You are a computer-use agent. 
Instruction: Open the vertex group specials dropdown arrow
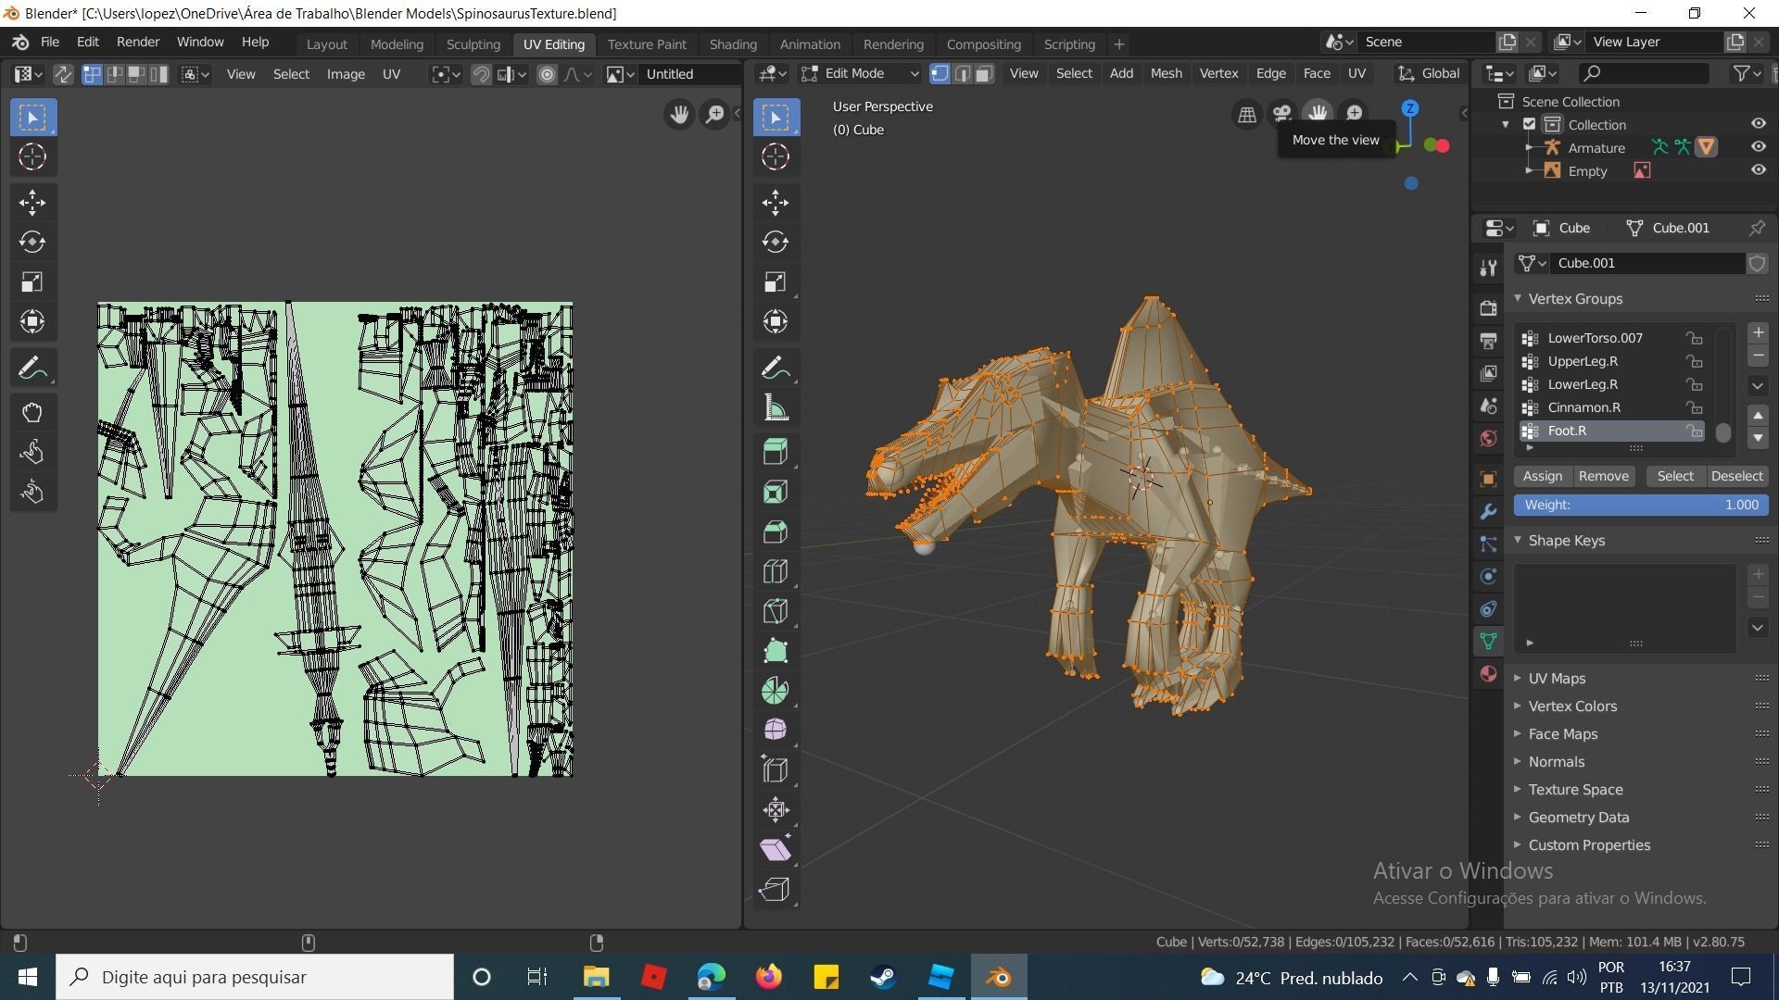pos(1758,385)
